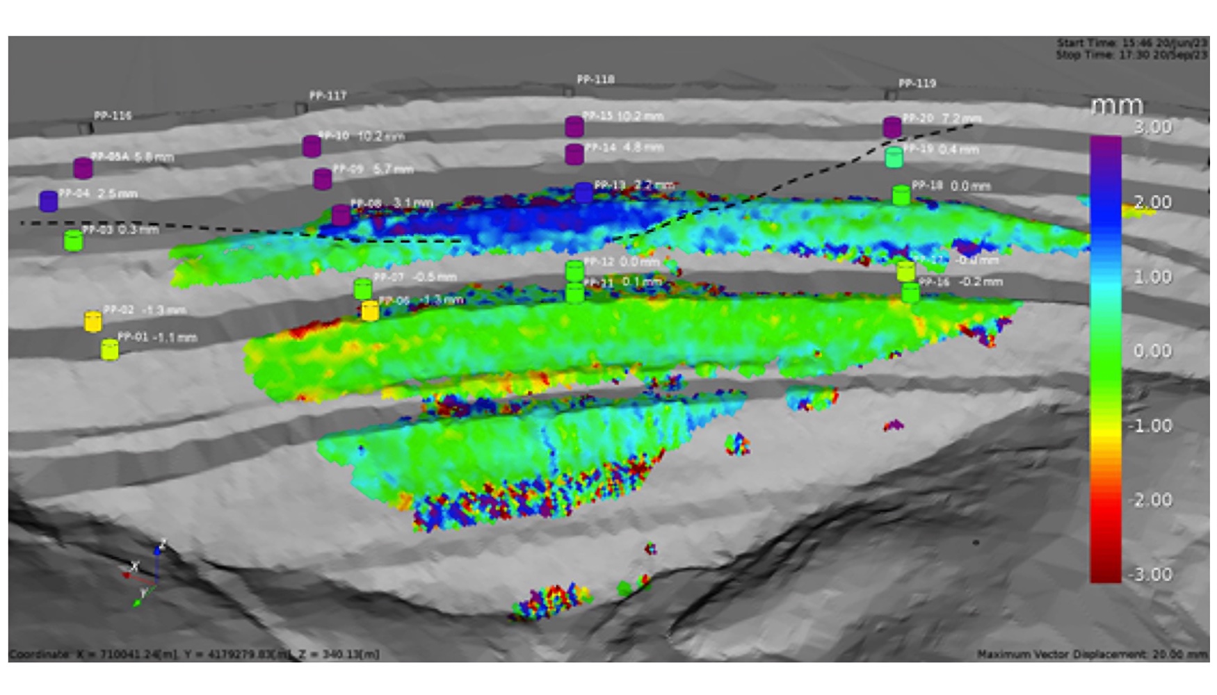This screenshot has width=1217, height=695.
Task: Click the PP-10 10.2 mm label
Action: click(x=361, y=136)
